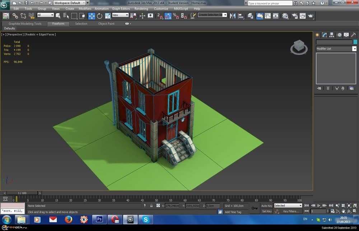The width and height of the screenshot is (359, 231).
Task: Activate the Select and Rotate tool
Action: (x=99, y=16)
